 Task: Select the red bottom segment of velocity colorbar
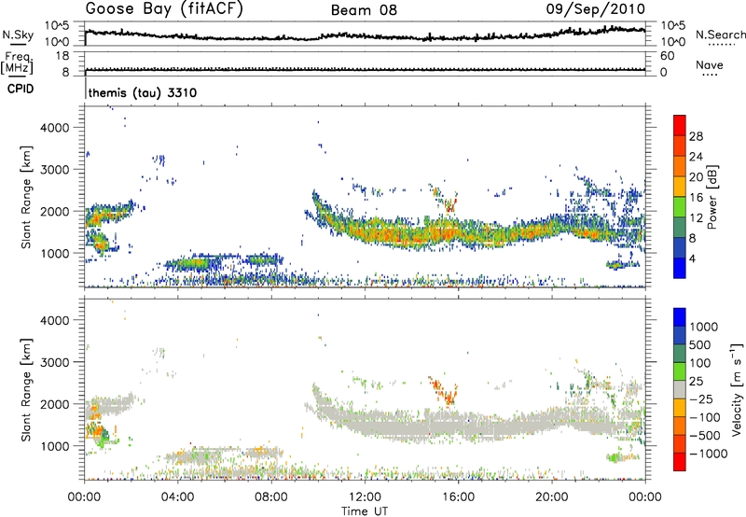point(680,462)
